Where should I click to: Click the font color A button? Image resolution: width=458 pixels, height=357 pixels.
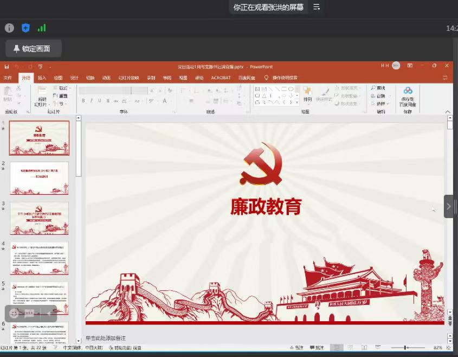[x=165, y=101]
